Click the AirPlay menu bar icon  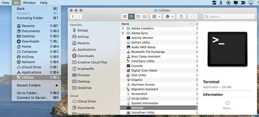click(251, 3)
